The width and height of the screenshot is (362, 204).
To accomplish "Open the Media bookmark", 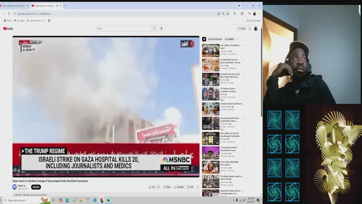I will pos(8,21).
